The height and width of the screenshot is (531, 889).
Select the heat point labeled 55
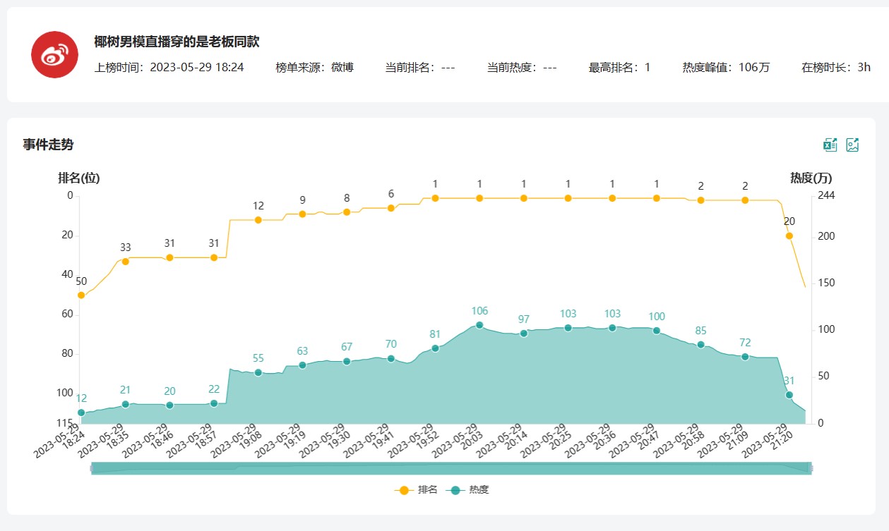pyautogui.click(x=258, y=372)
